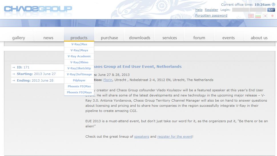Open the news menu
The height and width of the screenshot is (156, 277).
click(48, 38)
